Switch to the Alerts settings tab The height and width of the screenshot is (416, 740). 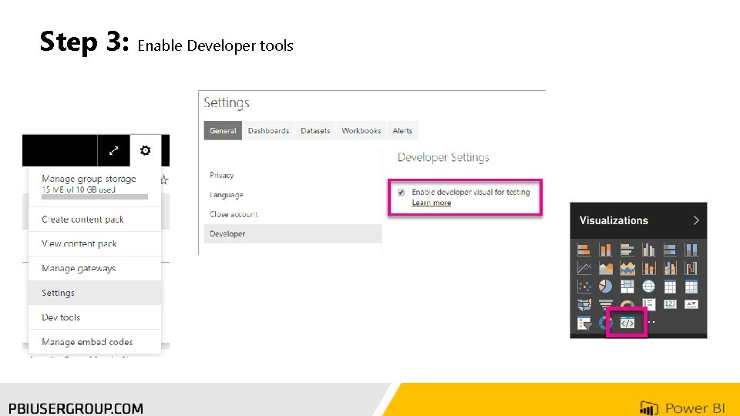[402, 131]
